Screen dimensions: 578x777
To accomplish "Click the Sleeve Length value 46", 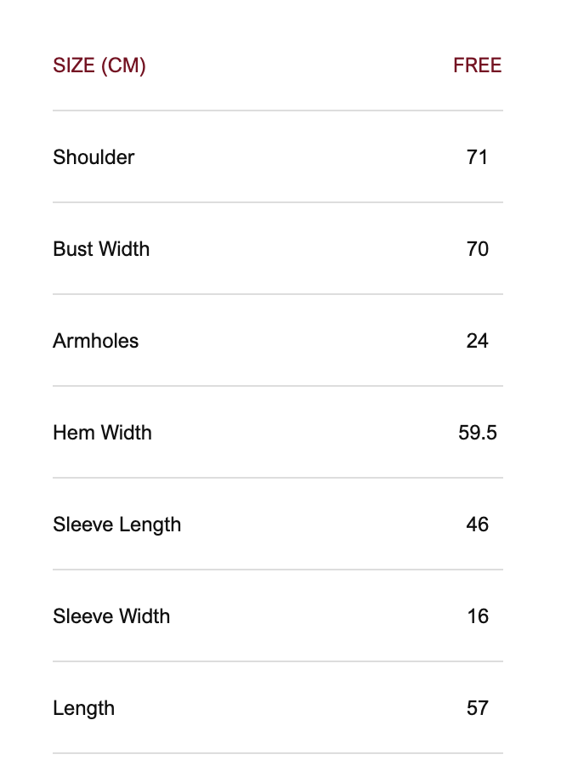I will 477,525.
